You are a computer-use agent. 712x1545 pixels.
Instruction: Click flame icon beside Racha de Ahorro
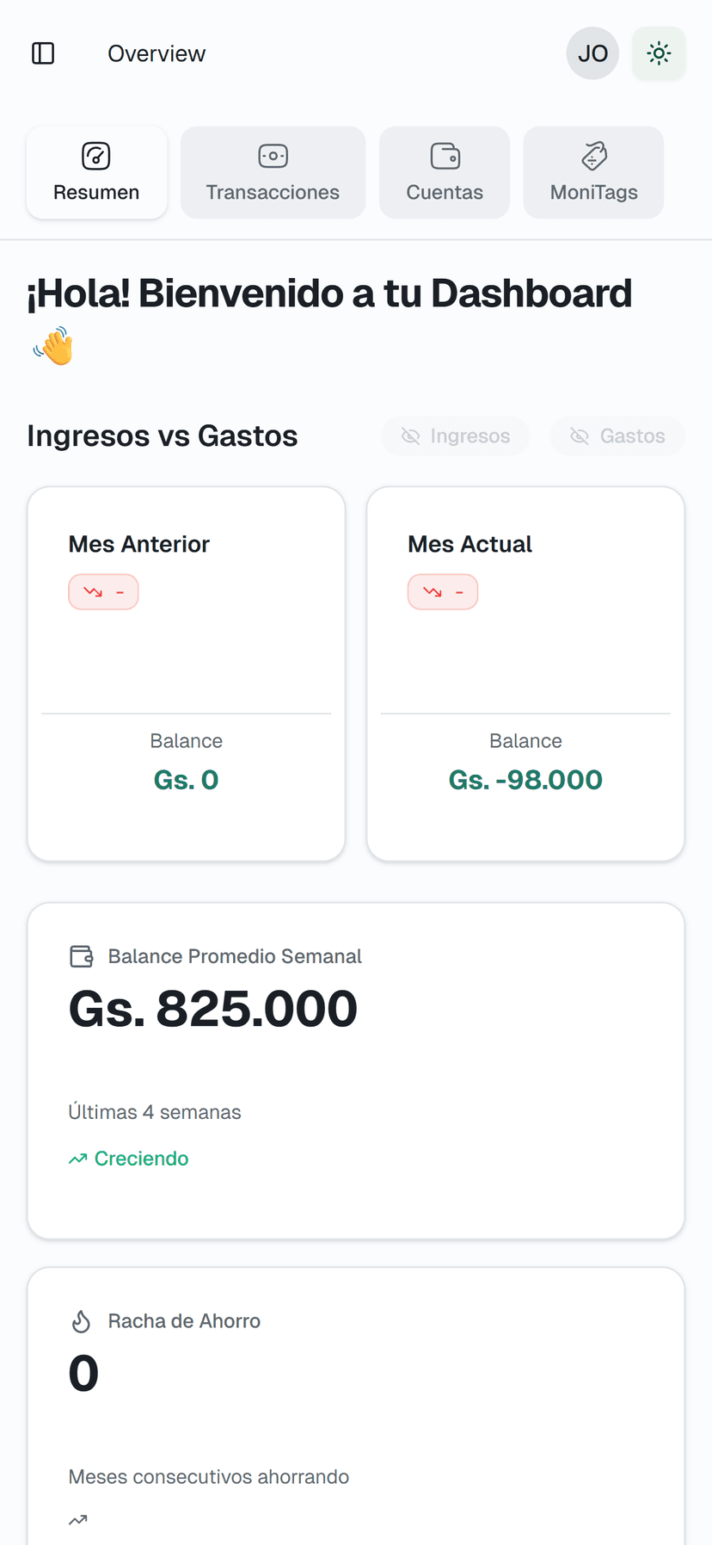coord(82,1321)
